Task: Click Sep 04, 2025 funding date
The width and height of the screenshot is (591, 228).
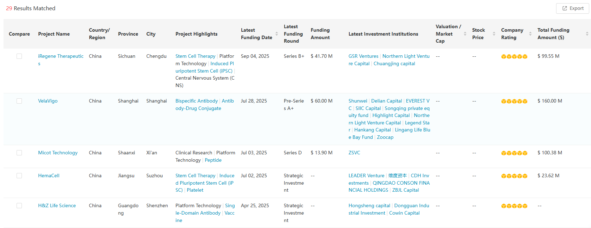Action: coord(255,56)
